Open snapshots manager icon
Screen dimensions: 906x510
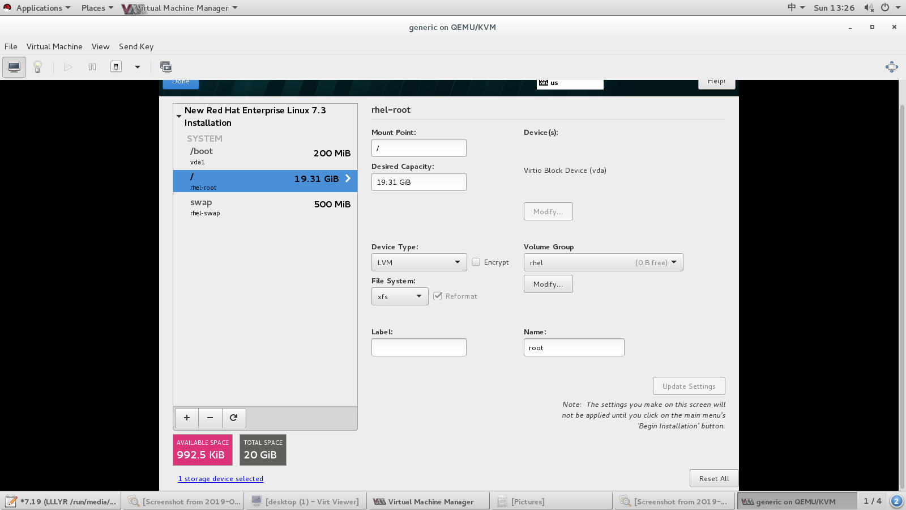(166, 67)
